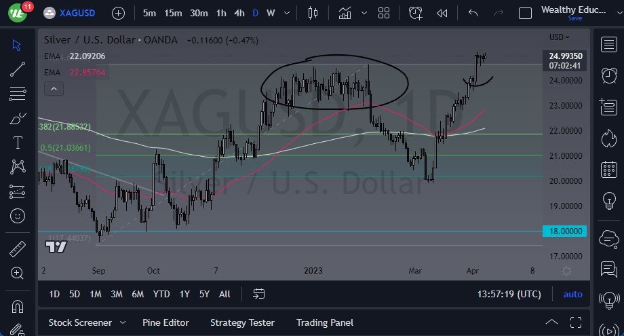
Task: Save the chart layout
Action: coord(574,18)
